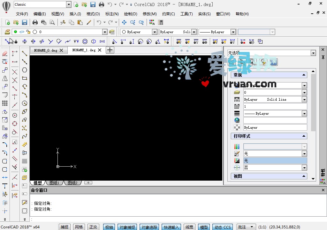Open the layer 0 dropdown list

click(105, 32)
